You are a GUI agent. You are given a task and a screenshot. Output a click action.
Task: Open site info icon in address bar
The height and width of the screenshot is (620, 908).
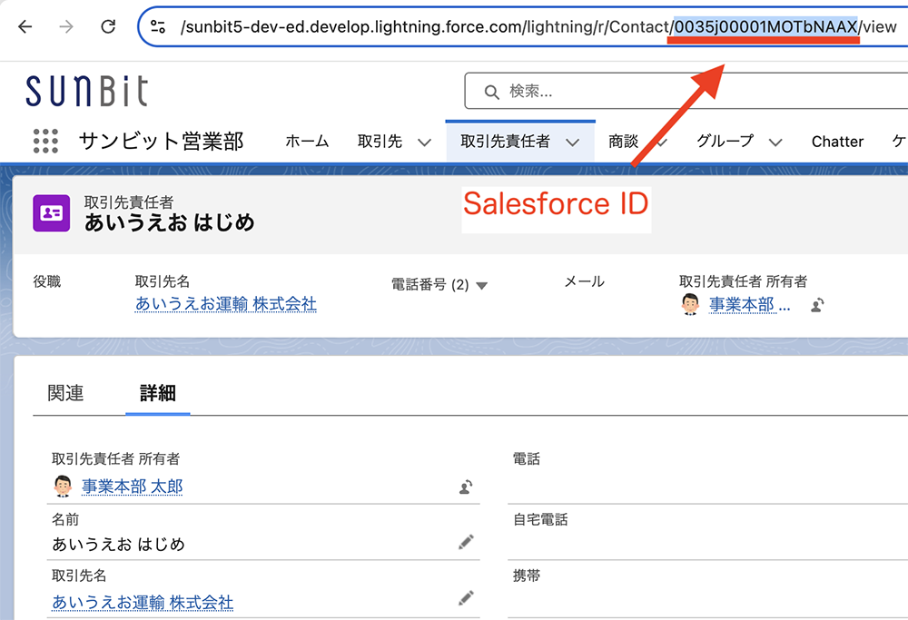[x=158, y=26]
